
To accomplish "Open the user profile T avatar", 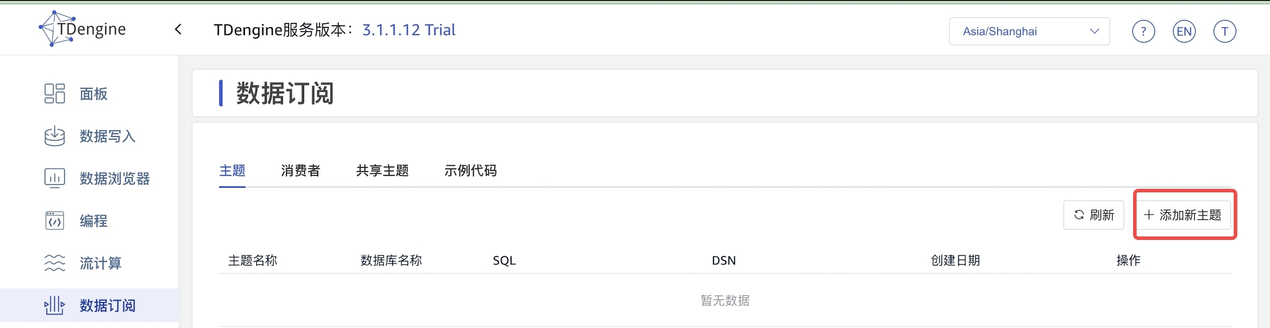I will click(x=1224, y=31).
